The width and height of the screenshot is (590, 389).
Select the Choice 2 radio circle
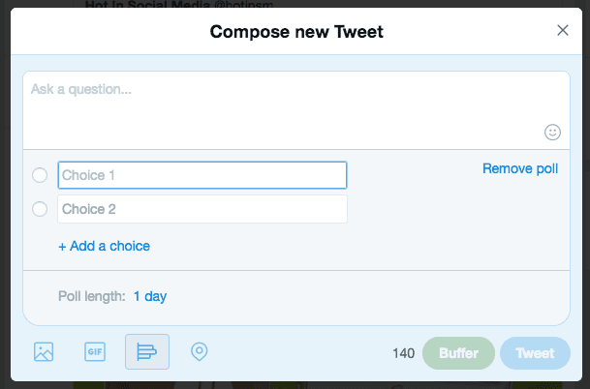(40, 209)
